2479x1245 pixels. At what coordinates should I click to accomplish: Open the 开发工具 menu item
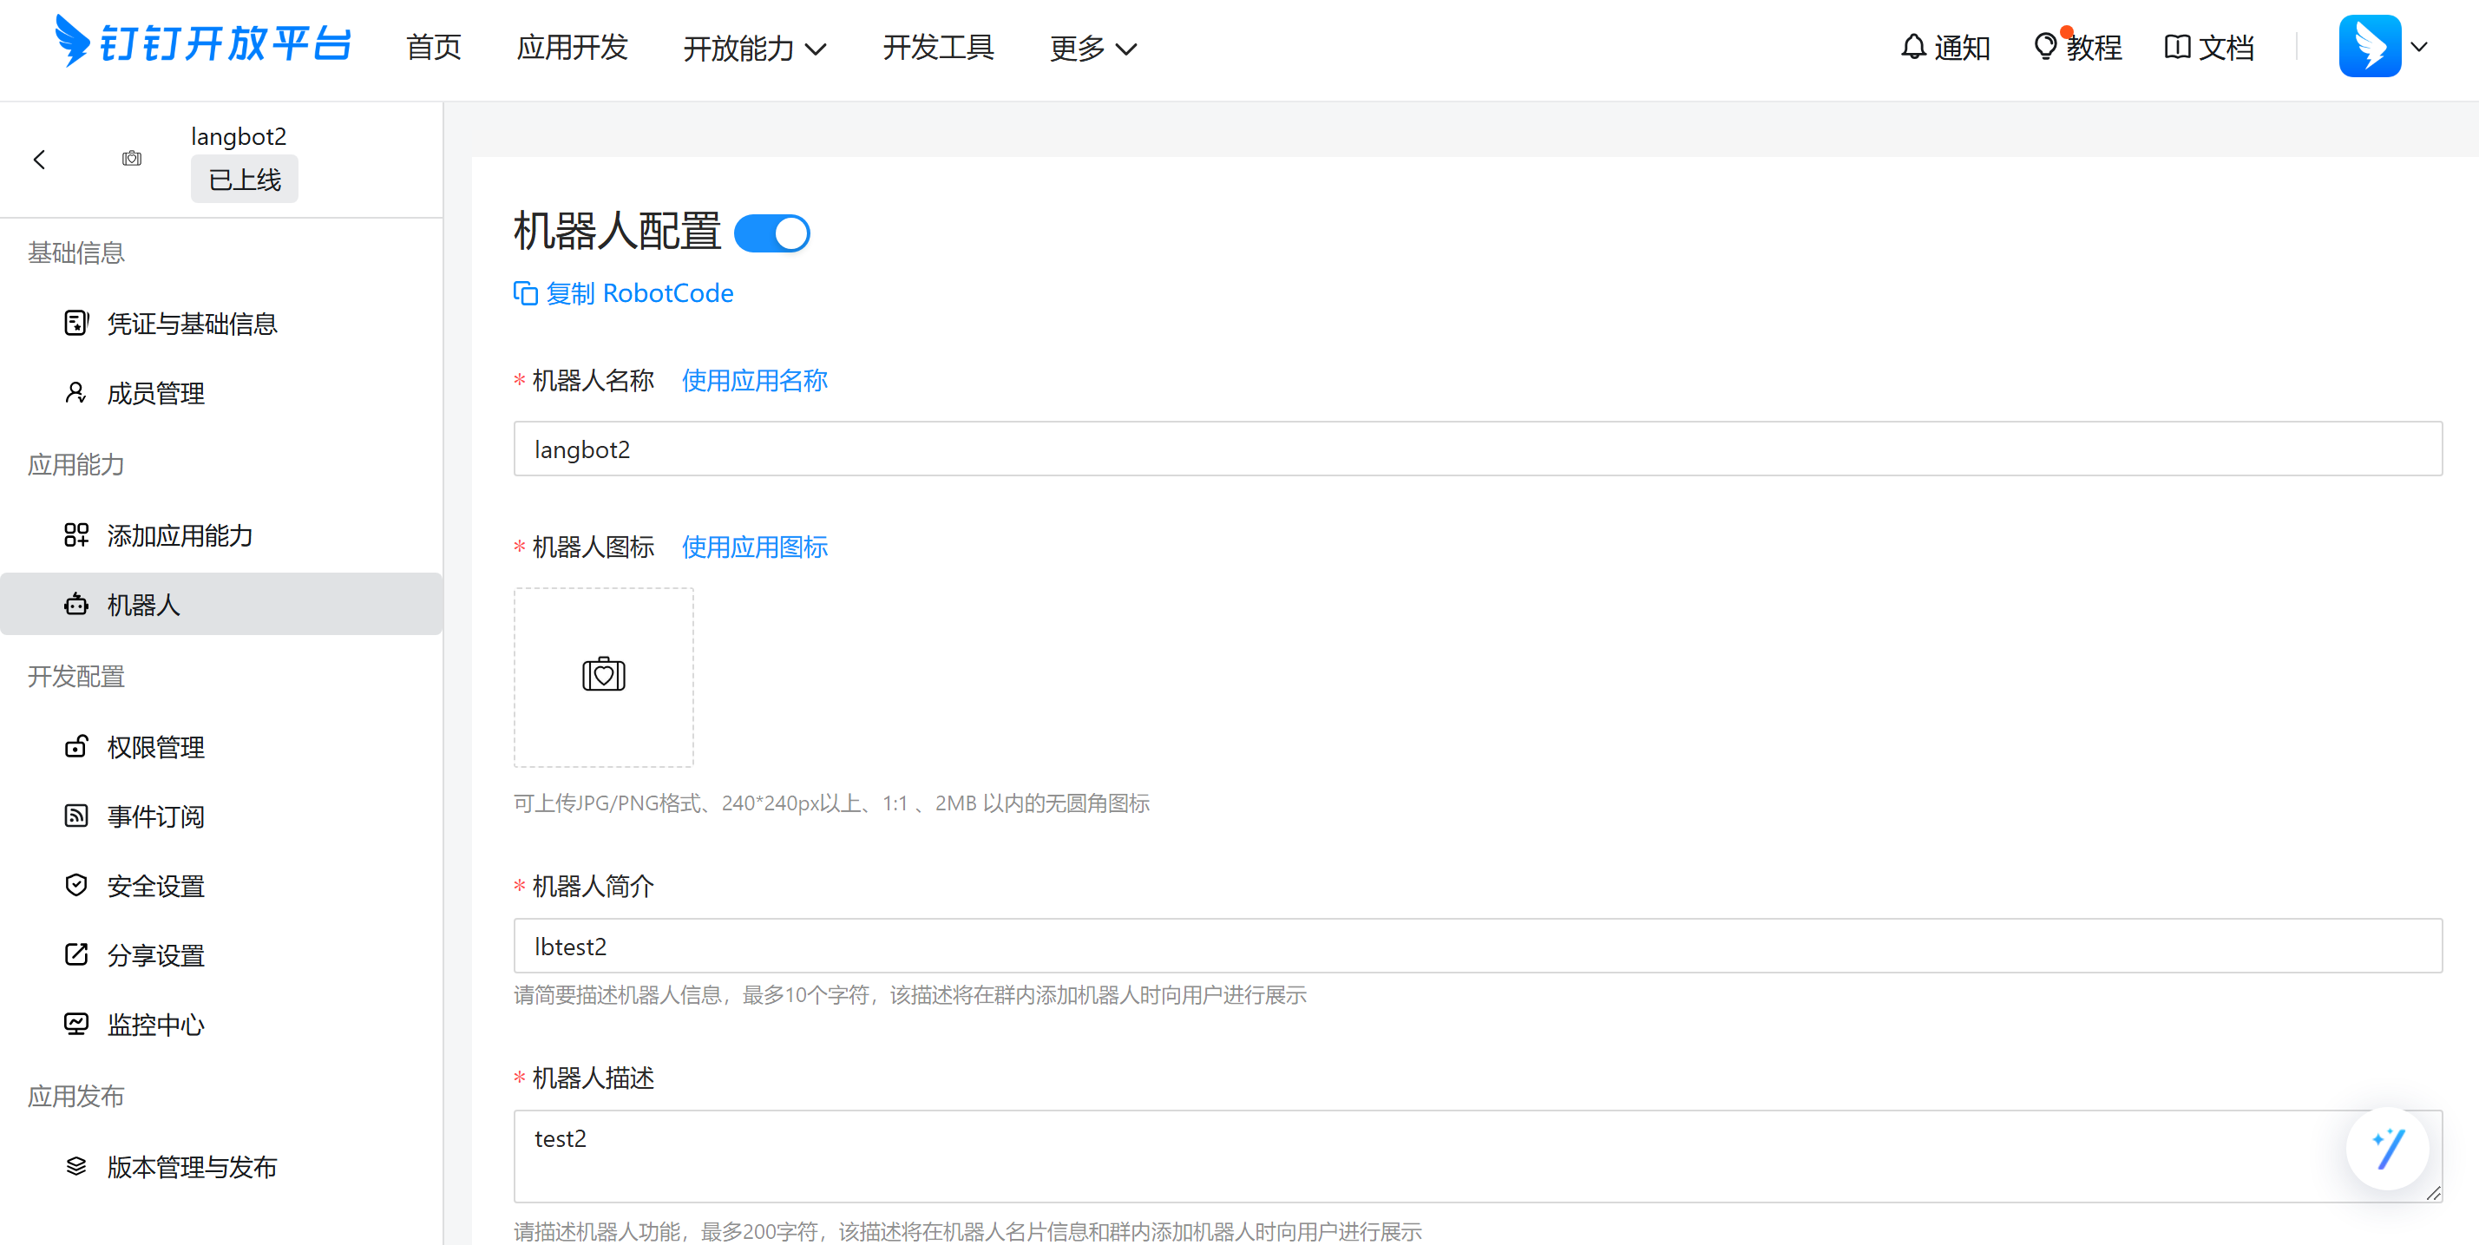[938, 47]
